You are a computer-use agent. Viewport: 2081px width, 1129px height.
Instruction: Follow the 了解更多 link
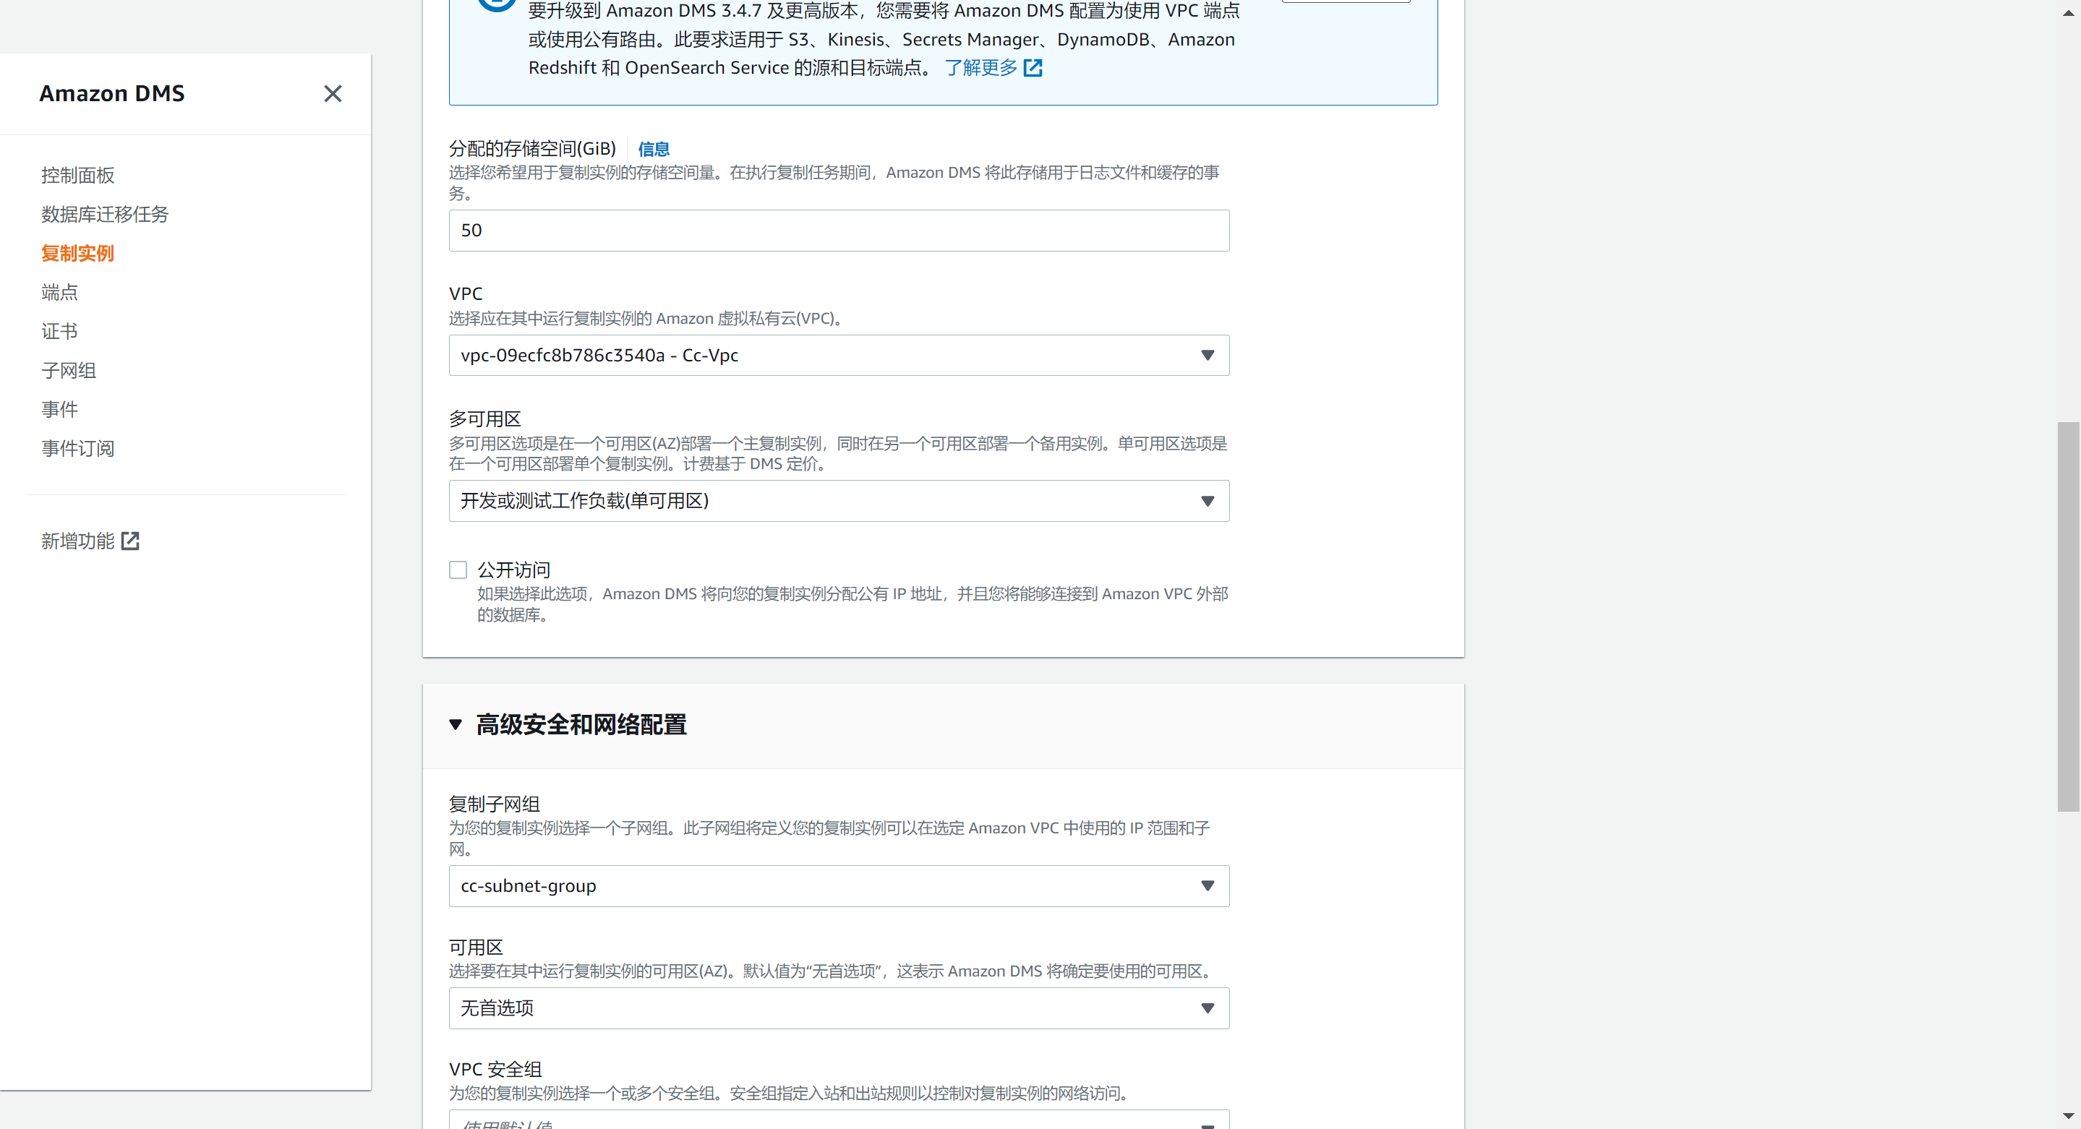click(x=980, y=68)
